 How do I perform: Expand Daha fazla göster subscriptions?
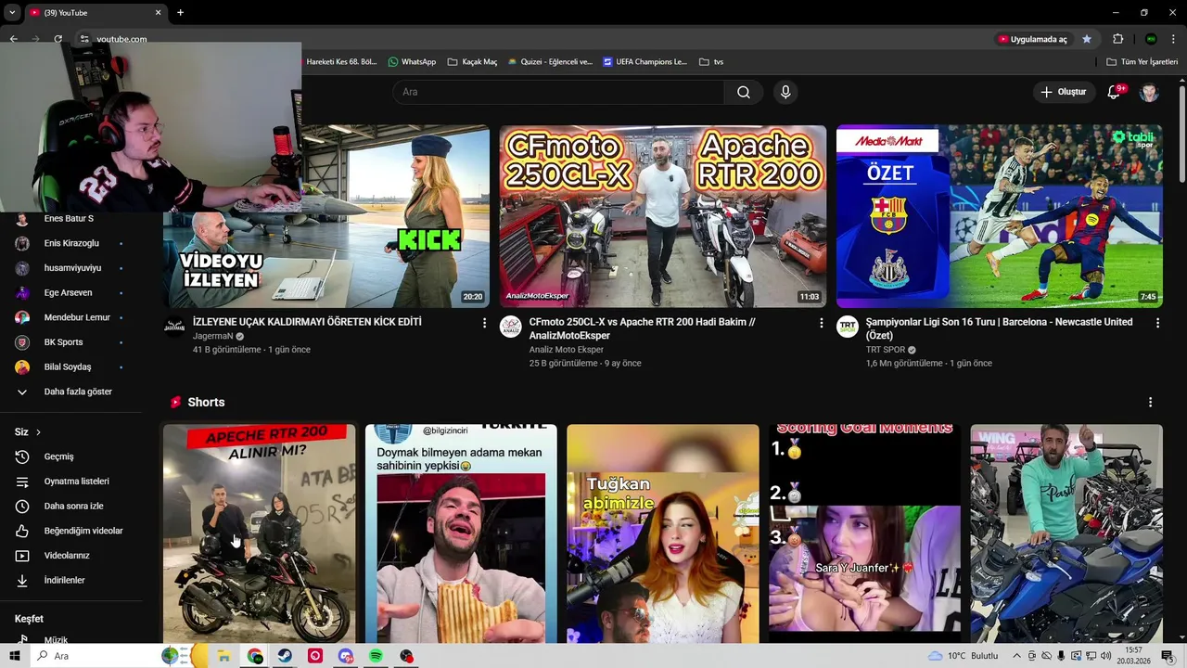(x=70, y=392)
